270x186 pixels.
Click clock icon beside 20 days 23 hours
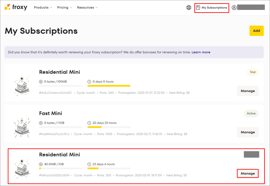point(89,123)
